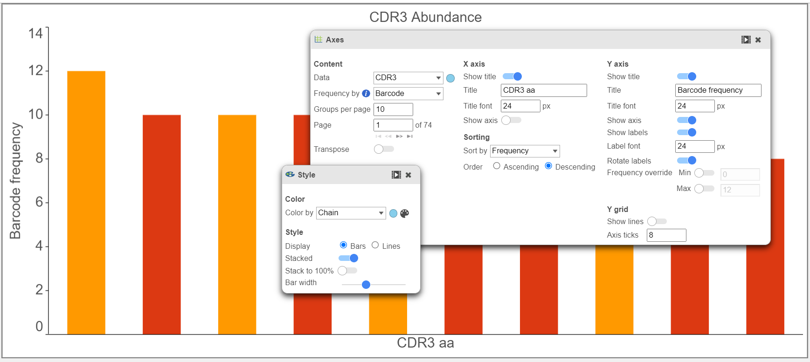Jump to last page arrow
Image resolution: width=810 pixels, height=362 pixels.
pyautogui.click(x=410, y=137)
